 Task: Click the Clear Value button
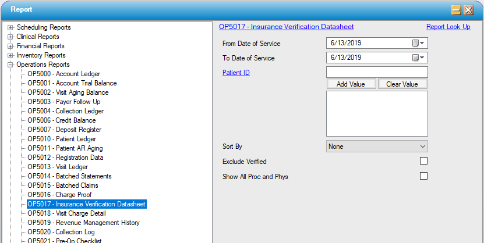pyautogui.click(x=402, y=84)
